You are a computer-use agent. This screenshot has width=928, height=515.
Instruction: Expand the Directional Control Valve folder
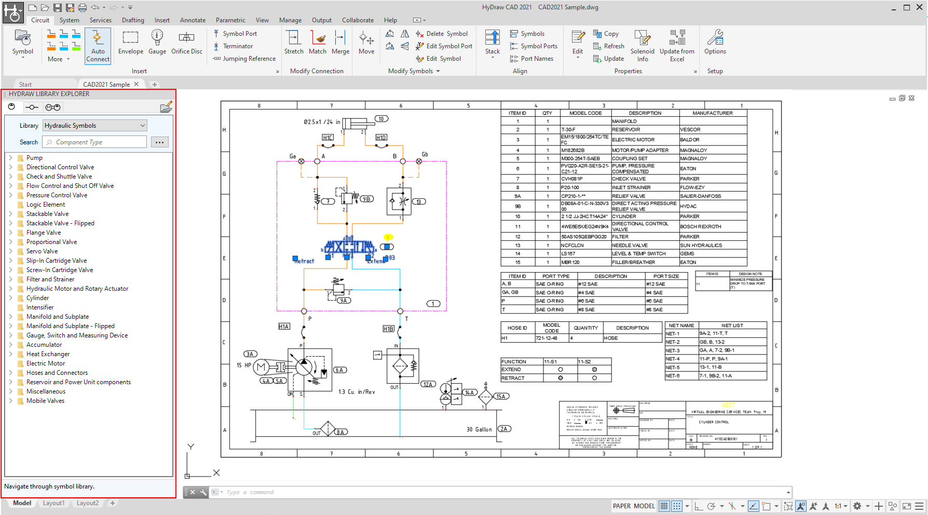(10, 167)
